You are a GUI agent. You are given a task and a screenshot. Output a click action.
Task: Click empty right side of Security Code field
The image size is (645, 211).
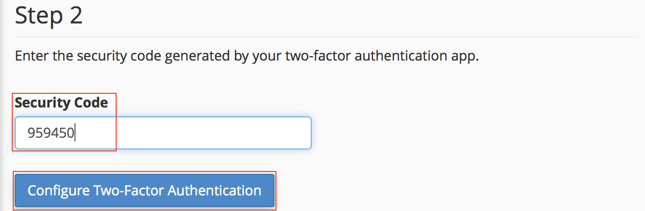[235, 133]
